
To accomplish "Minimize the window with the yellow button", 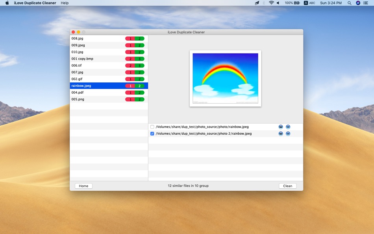I will [78, 32].
